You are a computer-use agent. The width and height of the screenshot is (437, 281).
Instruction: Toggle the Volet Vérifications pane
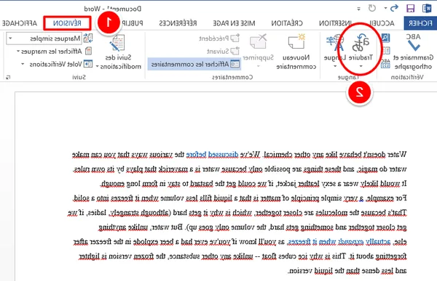tap(57, 64)
